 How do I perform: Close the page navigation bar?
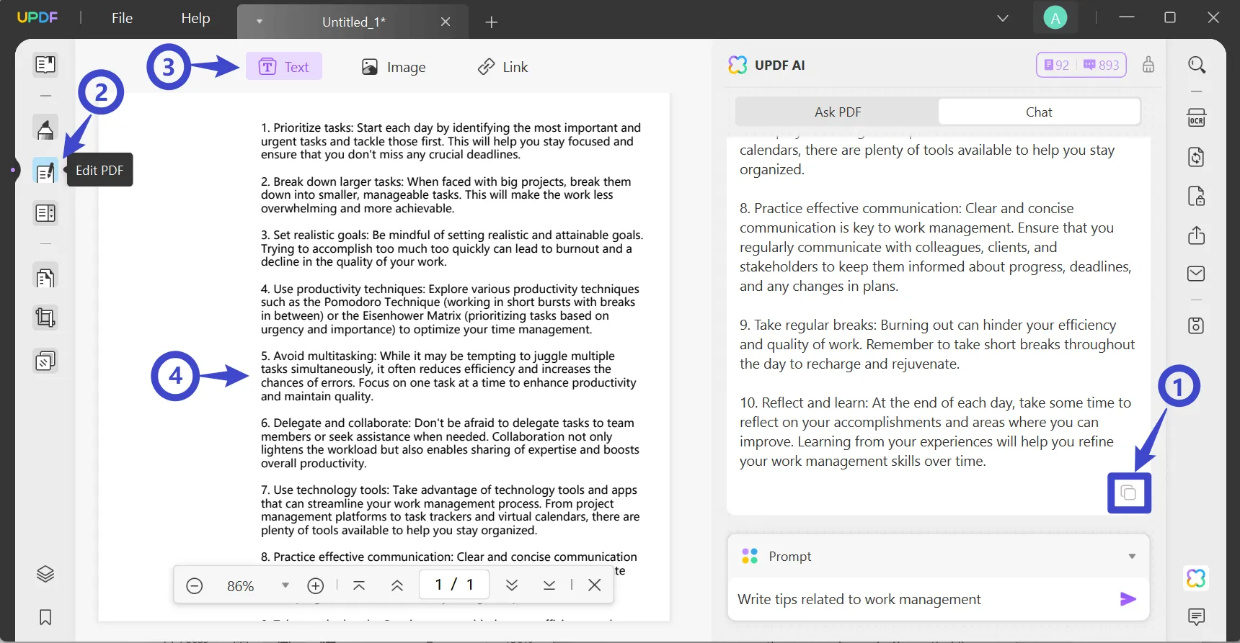tap(595, 585)
